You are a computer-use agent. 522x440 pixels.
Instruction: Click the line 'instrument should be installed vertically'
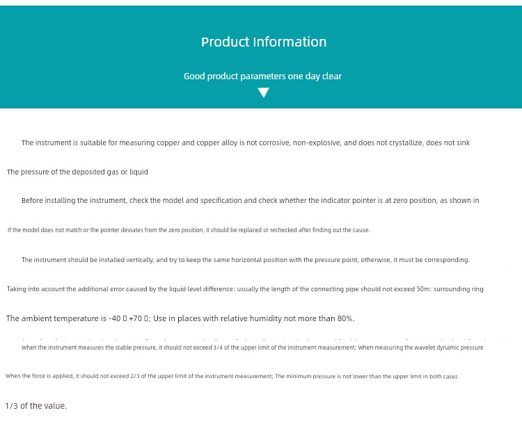pyautogui.click(x=246, y=260)
